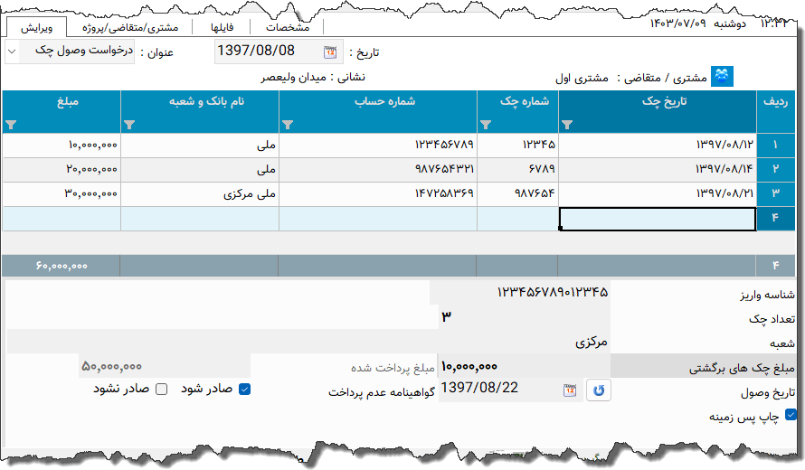The width and height of the screenshot is (805, 470).
Task: Filter the شماره حساب column
Action: pos(288,125)
